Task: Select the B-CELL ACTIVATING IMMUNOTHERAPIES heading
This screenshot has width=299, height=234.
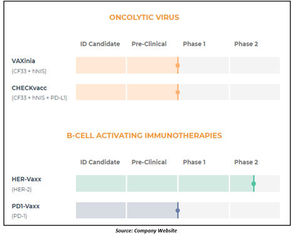Action: click(x=144, y=136)
